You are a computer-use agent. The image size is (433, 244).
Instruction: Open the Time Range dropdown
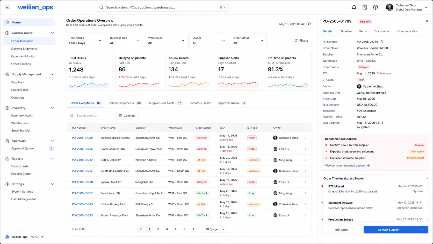pyautogui.click(x=85, y=40)
